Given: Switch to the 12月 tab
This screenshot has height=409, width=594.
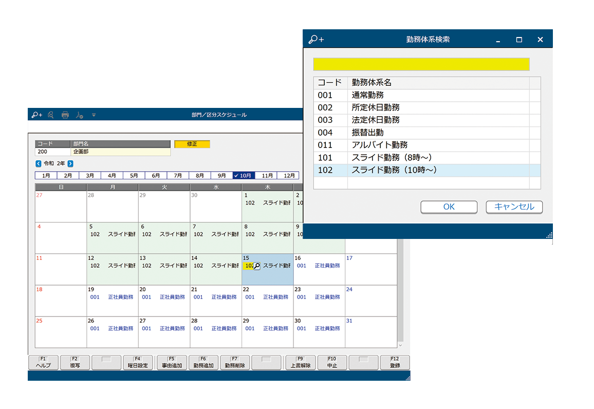Looking at the screenshot, I should (x=288, y=175).
